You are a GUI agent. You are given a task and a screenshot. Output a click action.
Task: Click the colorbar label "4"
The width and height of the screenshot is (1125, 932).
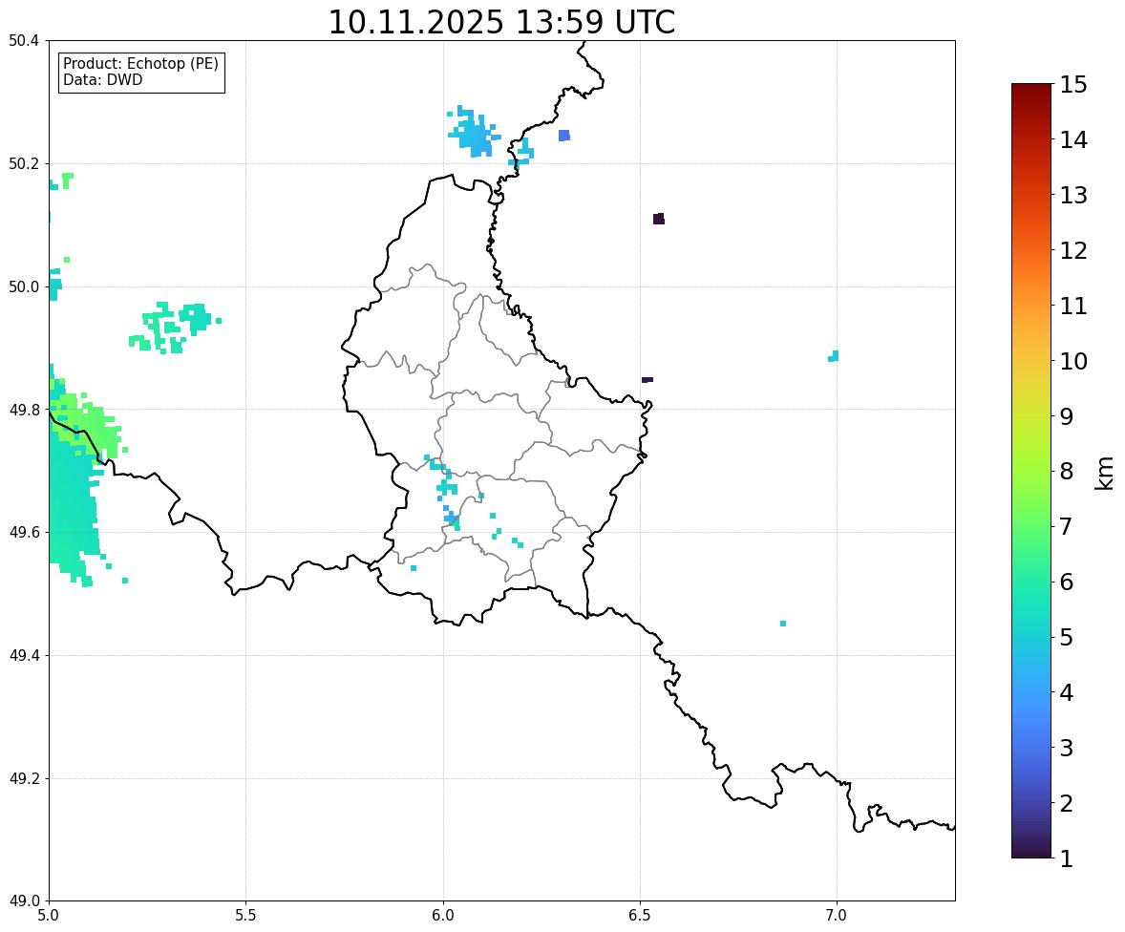(x=1067, y=692)
